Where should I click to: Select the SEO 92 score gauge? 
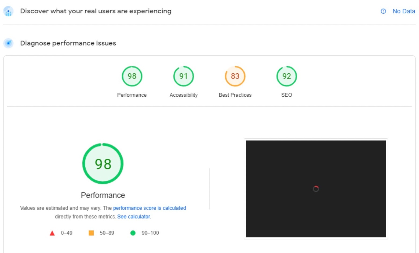pyautogui.click(x=286, y=76)
